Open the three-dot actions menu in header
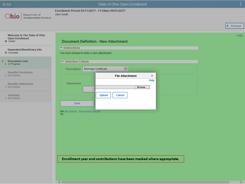Image resolution: width=245 pixels, height=184 pixels. point(241,4)
